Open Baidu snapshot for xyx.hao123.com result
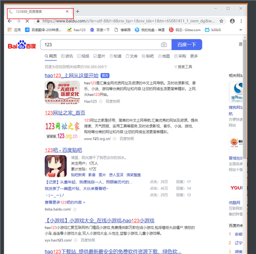The image size is (256, 254). [x=88, y=240]
